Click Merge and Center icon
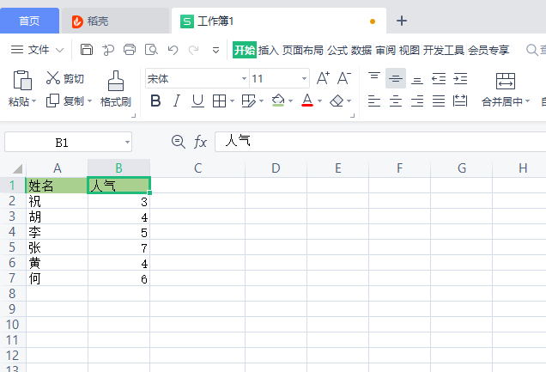The height and width of the screenshot is (372, 546). [506, 81]
